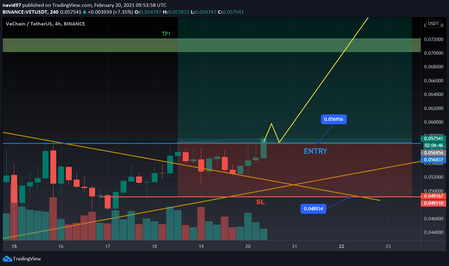The image size is (449, 266).
Task: Click the red 0.049110 price axis tag
Action: click(x=433, y=203)
